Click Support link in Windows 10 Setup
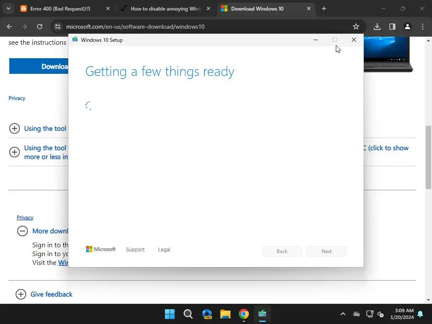 tap(135, 250)
